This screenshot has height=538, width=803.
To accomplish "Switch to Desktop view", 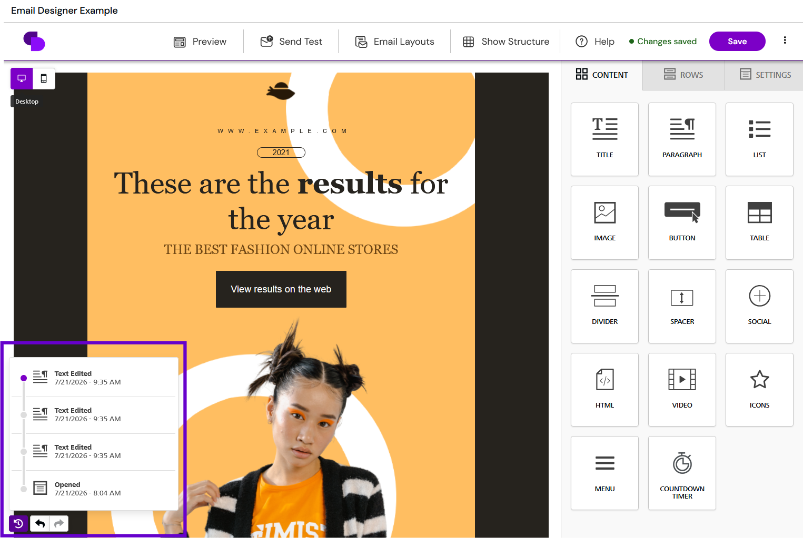I will 22,78.
